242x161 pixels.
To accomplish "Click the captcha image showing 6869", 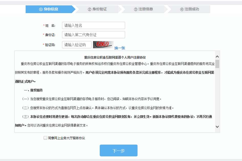I will point(103,45).
